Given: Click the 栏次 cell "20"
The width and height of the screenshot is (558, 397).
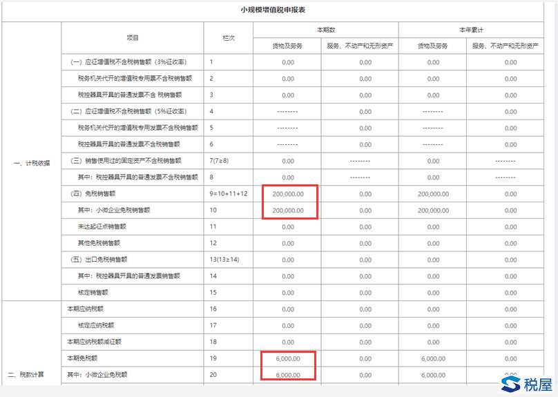Looking at the screenshot, I should [x=213, y=375].
